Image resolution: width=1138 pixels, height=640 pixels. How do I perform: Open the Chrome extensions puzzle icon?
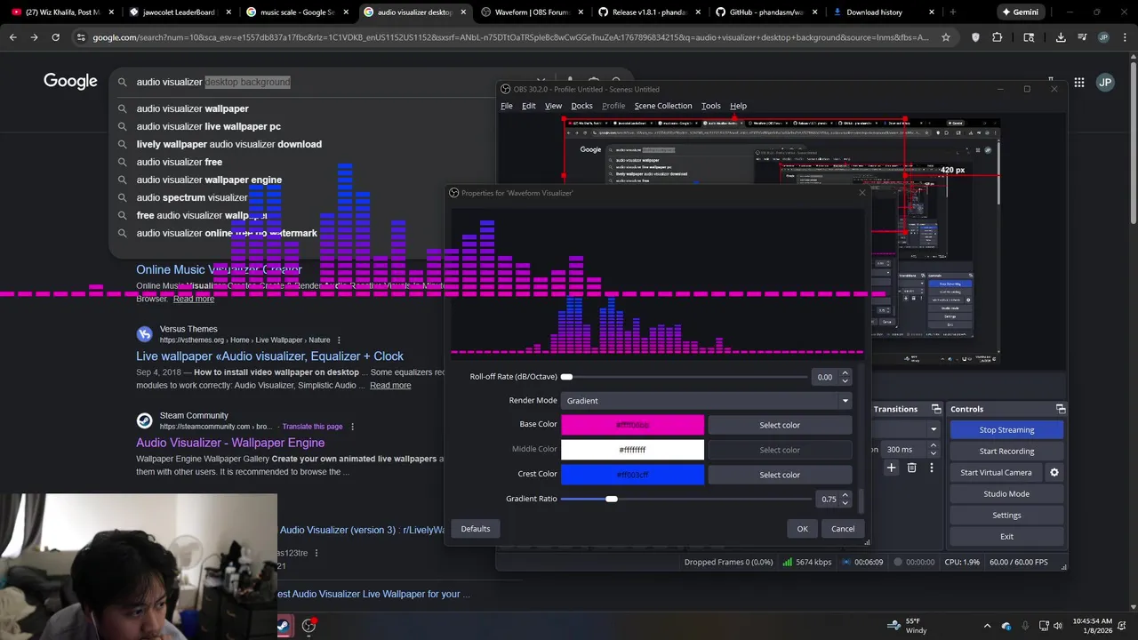997,37
